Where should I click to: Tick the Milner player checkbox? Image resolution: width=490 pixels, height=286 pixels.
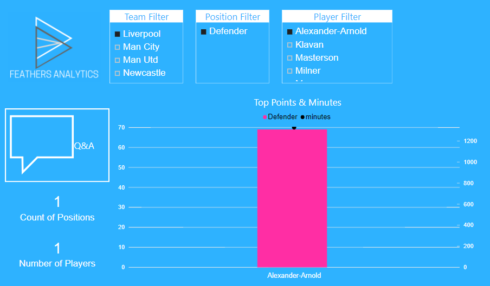pos(289,71)
